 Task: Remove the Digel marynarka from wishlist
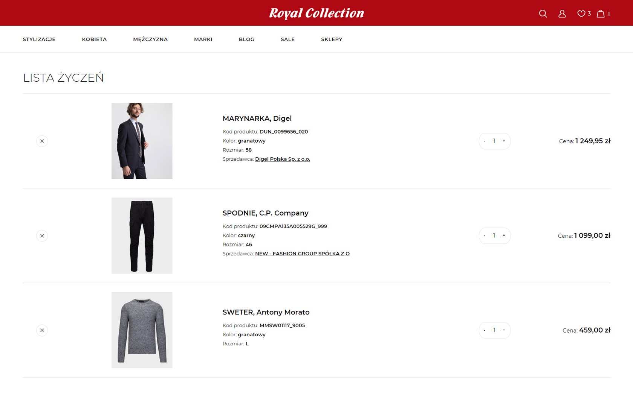click(x=42, y=141)
